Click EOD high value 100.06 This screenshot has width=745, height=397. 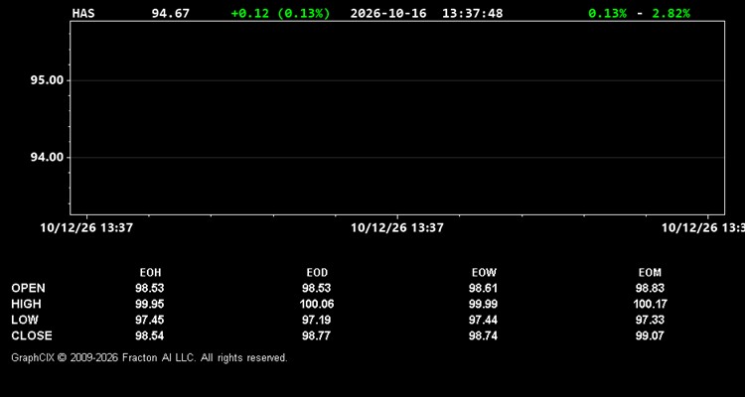point(317,304)
